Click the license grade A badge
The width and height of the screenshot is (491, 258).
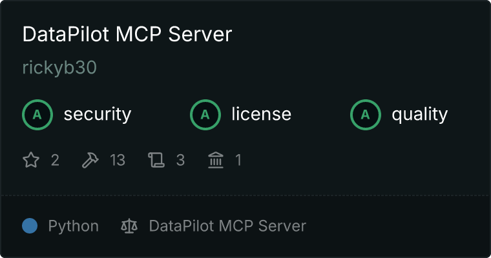pyautogui.click(x=205, y=115)
